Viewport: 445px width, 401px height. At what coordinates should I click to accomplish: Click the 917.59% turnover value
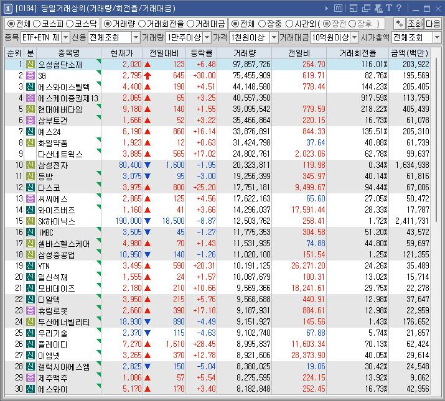[374, 98]
